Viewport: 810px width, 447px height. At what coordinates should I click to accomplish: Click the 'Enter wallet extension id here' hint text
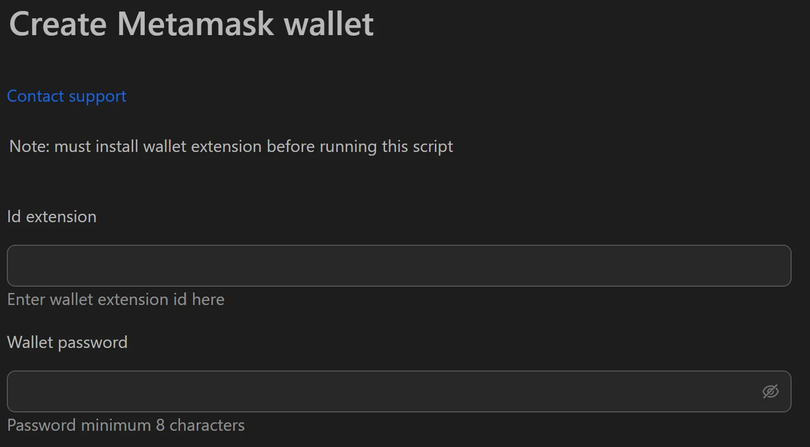[x=115, y=299]
